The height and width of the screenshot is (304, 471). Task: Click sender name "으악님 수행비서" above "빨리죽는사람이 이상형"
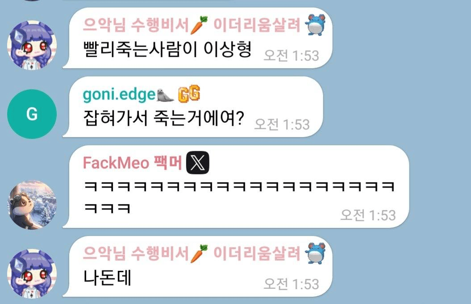pyautogui.click(x=136, y=25)
